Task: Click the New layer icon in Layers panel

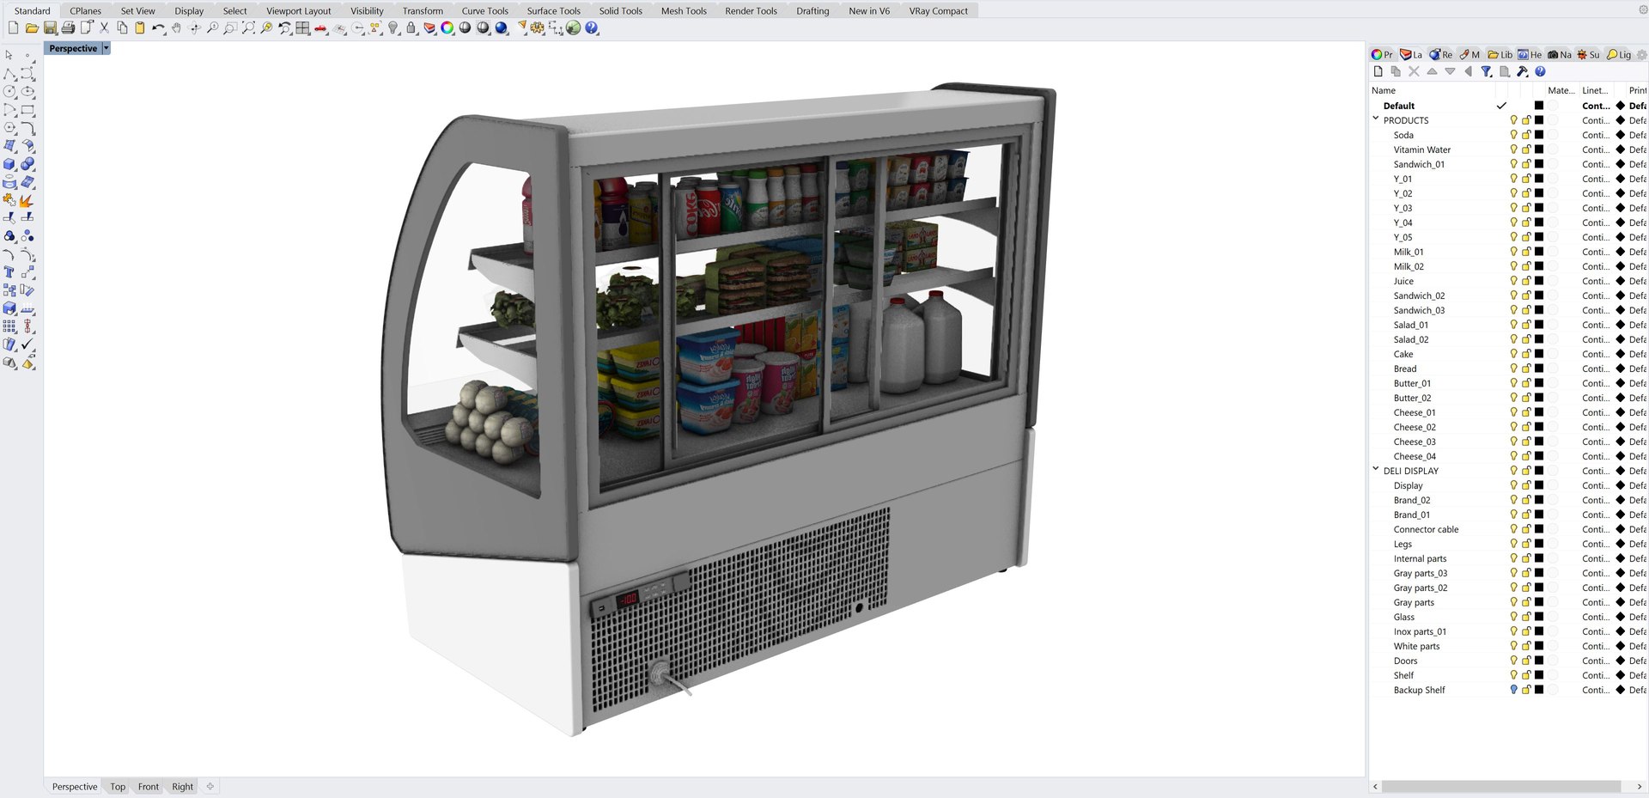Action: (1378, 72)
